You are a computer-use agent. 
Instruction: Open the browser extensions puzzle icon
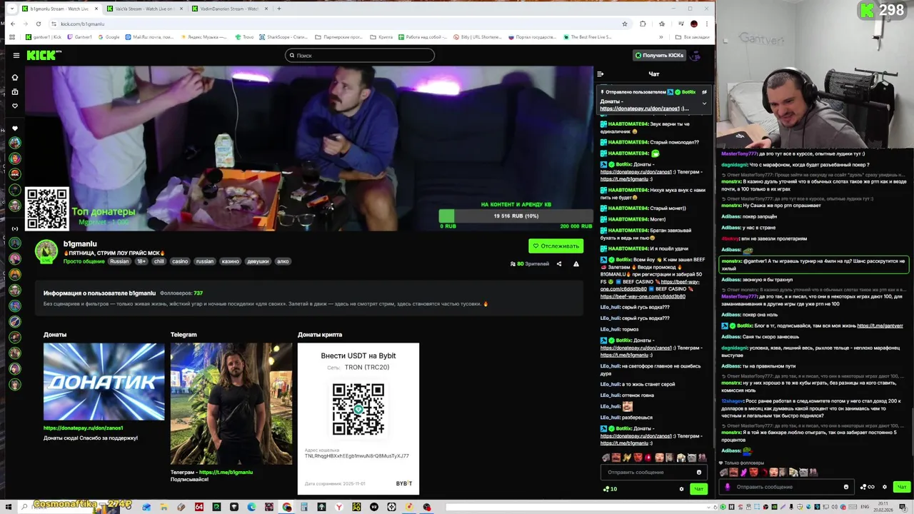coord(643,24)
